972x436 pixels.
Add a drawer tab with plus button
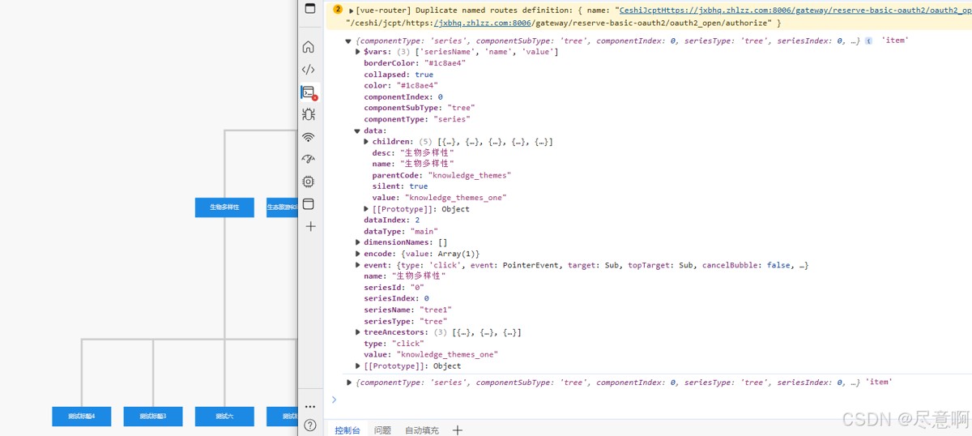(x=458, y=430)
